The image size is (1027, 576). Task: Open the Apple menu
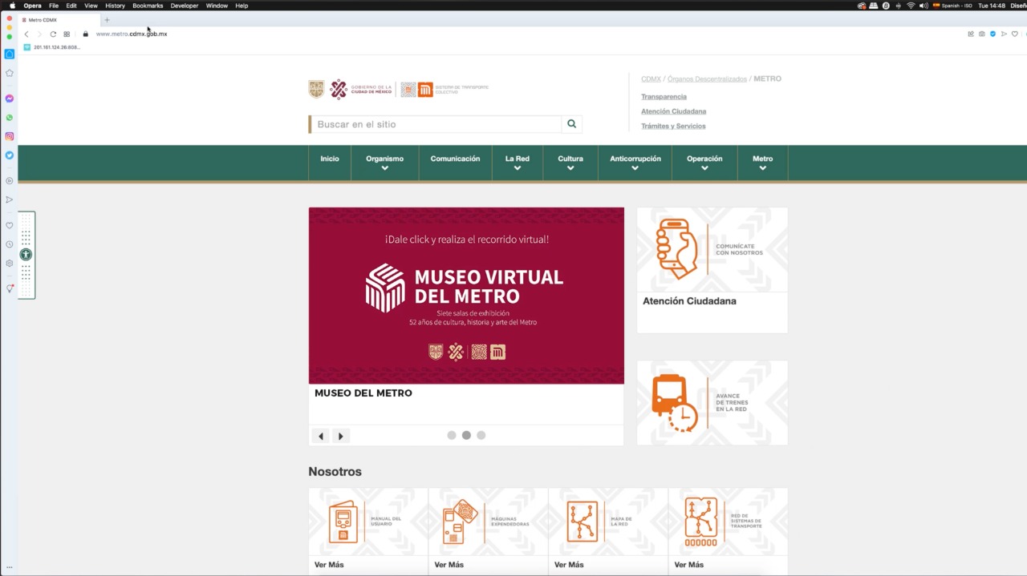point(12,6)
